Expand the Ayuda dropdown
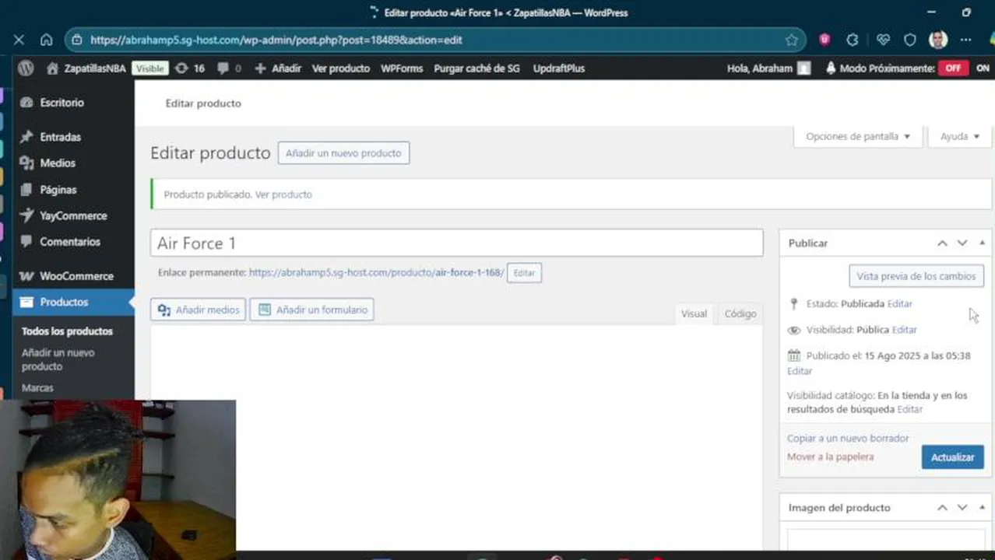The height and width of the screenshot is (560, 995). [960, 136]
